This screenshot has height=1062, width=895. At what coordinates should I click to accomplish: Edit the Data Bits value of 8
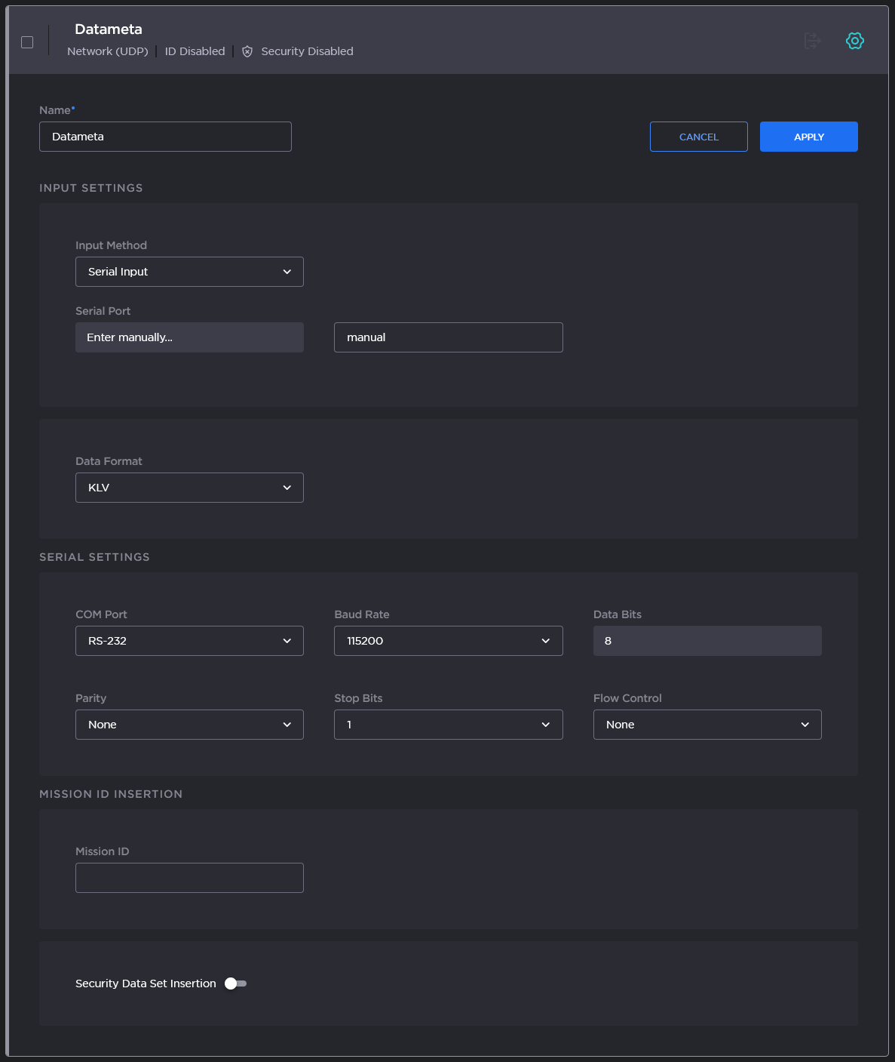[x=706, y=640]
